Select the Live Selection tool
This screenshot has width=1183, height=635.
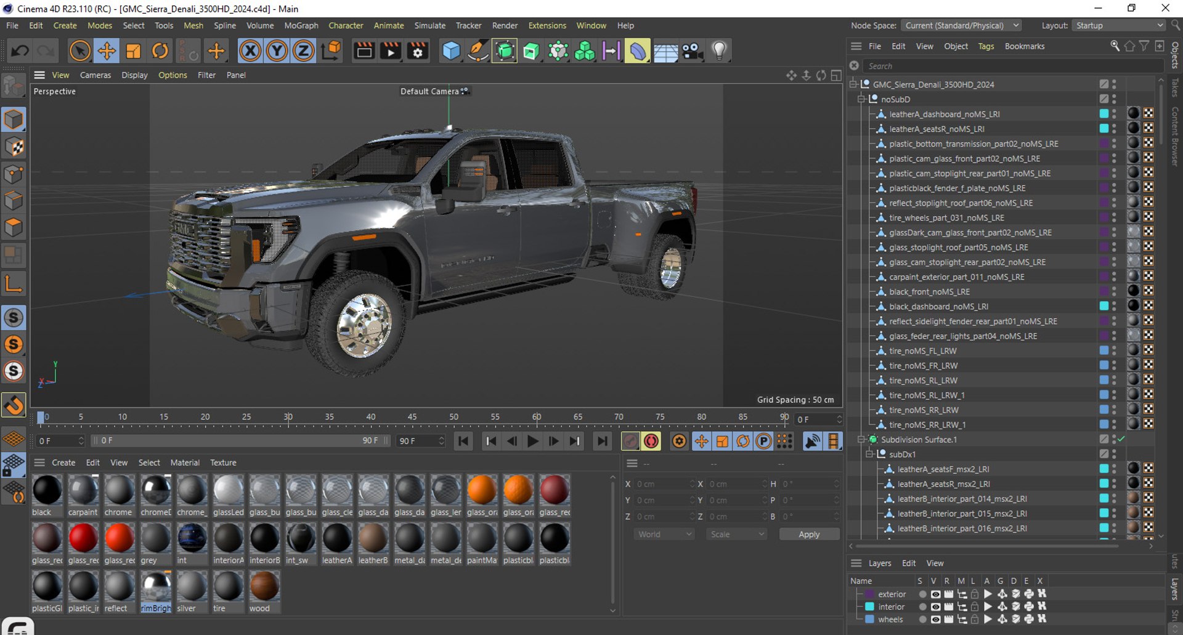[79, 51]
